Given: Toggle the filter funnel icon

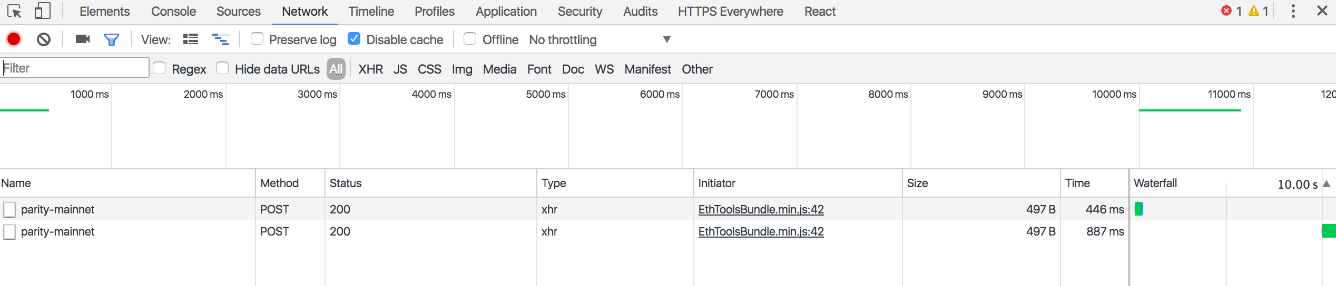Looking at the screenshot, I should tap(112, 39).
